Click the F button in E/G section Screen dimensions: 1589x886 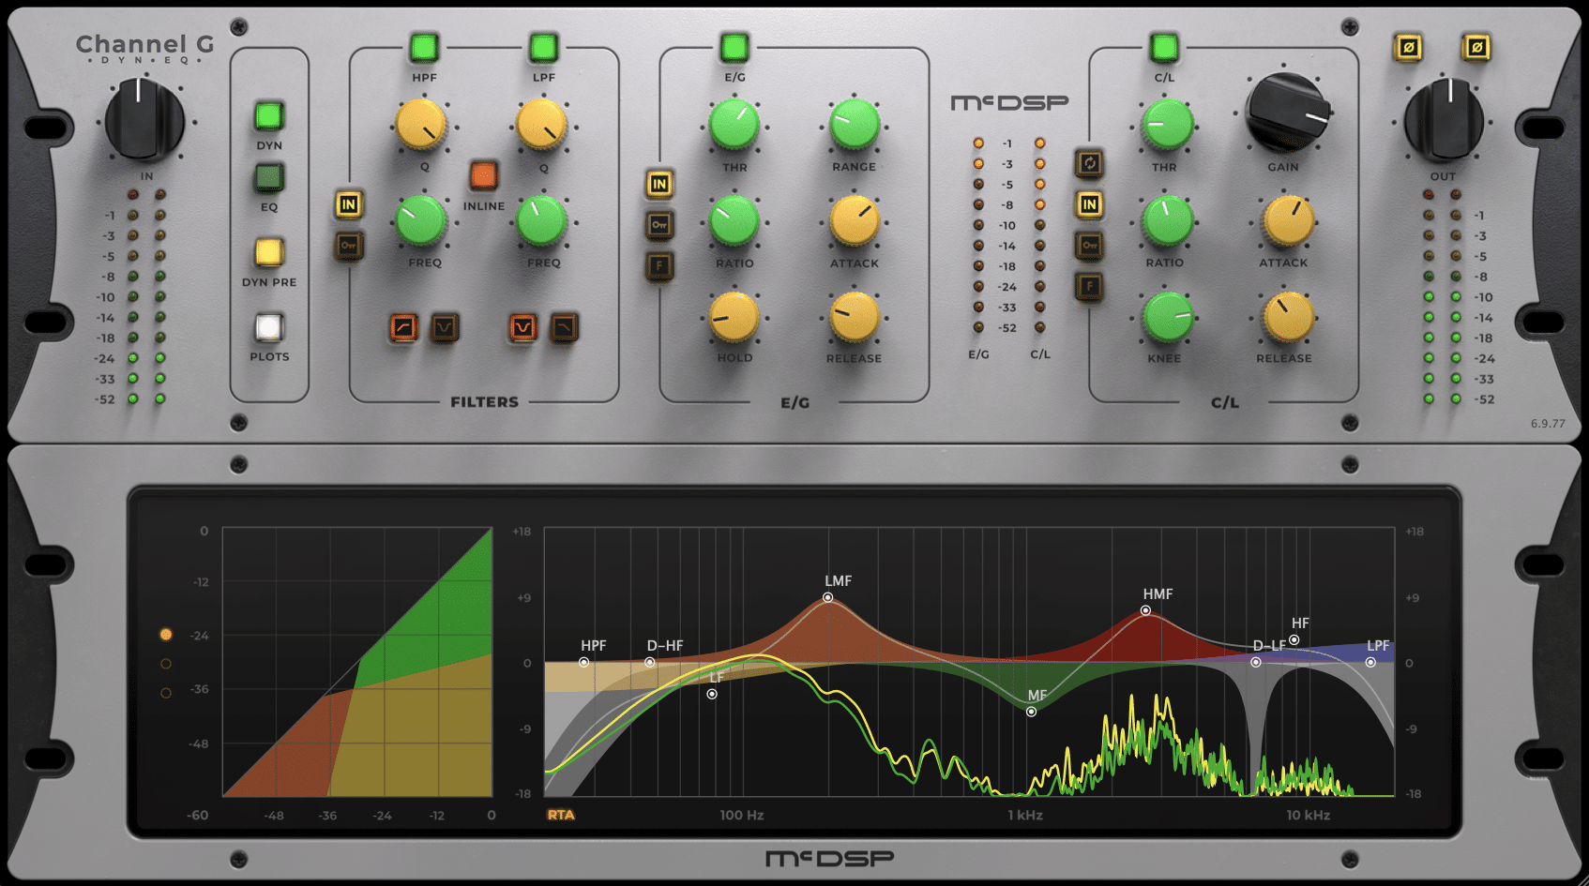[659, 266]
